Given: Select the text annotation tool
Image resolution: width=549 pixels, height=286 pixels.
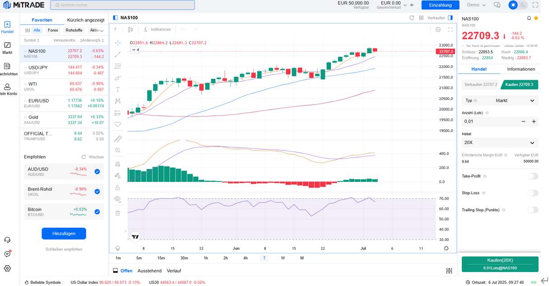Looking at the screenshot, I should [118, 90].
